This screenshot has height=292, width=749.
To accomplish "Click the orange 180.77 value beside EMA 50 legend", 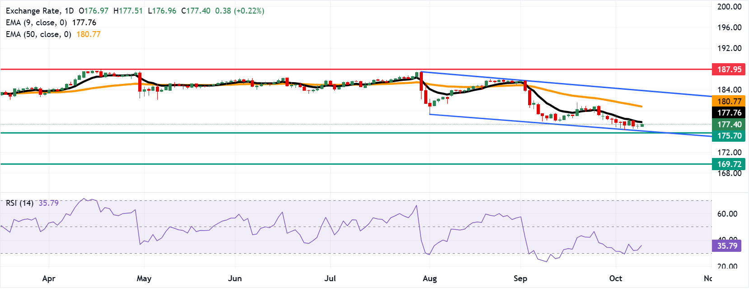I will tap(89, 34).
